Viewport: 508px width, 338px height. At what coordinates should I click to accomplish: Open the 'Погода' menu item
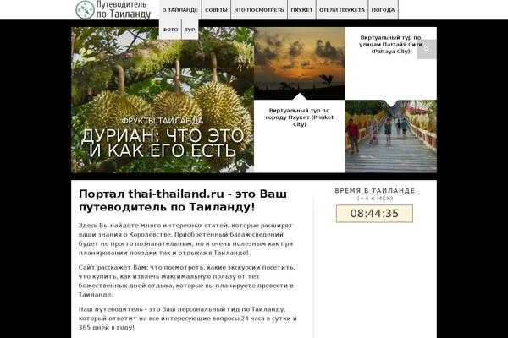(383, 10)
